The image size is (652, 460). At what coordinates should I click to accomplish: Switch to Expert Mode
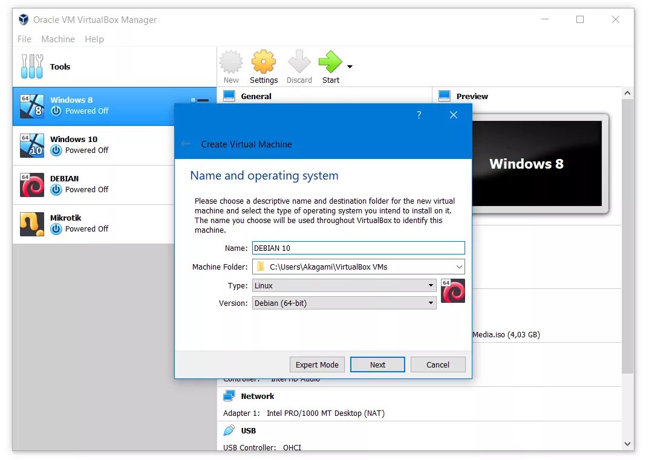click(x=317, y=364)
